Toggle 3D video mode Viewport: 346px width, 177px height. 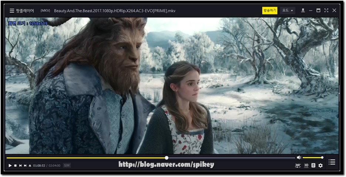(x=306, y=165)
